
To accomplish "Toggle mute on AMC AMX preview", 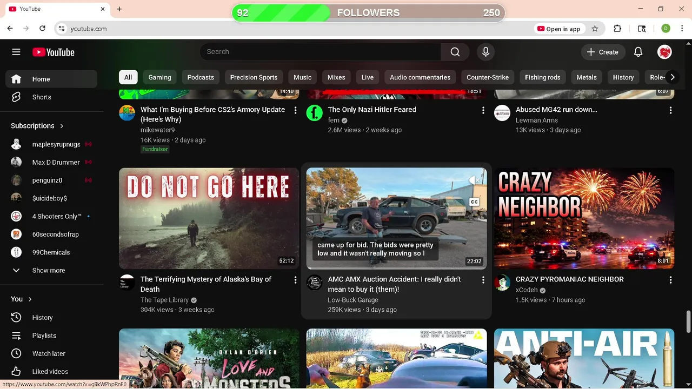I will pyautogui.click(x=474, y=180).
